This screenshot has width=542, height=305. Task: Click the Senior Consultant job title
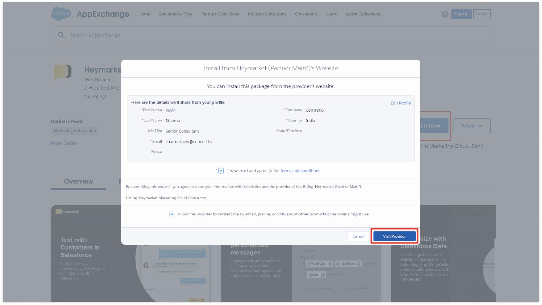182,131
